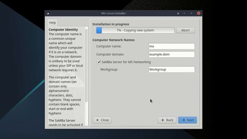Screen dimensions: 247x139
Task: Click the Computer Identity heading in Help
Action: [63, 30]
